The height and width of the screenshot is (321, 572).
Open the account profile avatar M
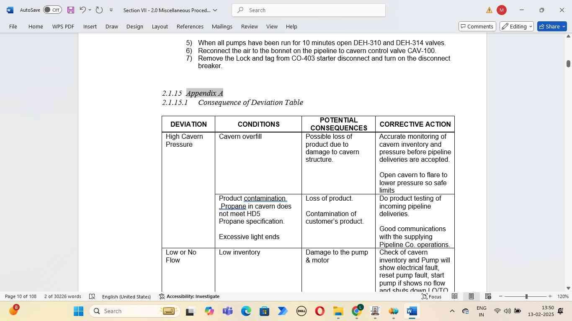coord(501,10)
